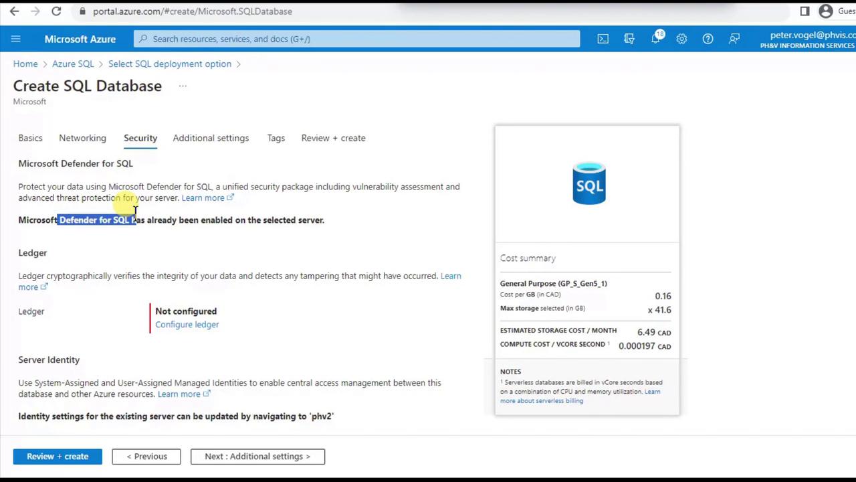
Task: Open the Additional settings tab
Action: tap(211, 138)
